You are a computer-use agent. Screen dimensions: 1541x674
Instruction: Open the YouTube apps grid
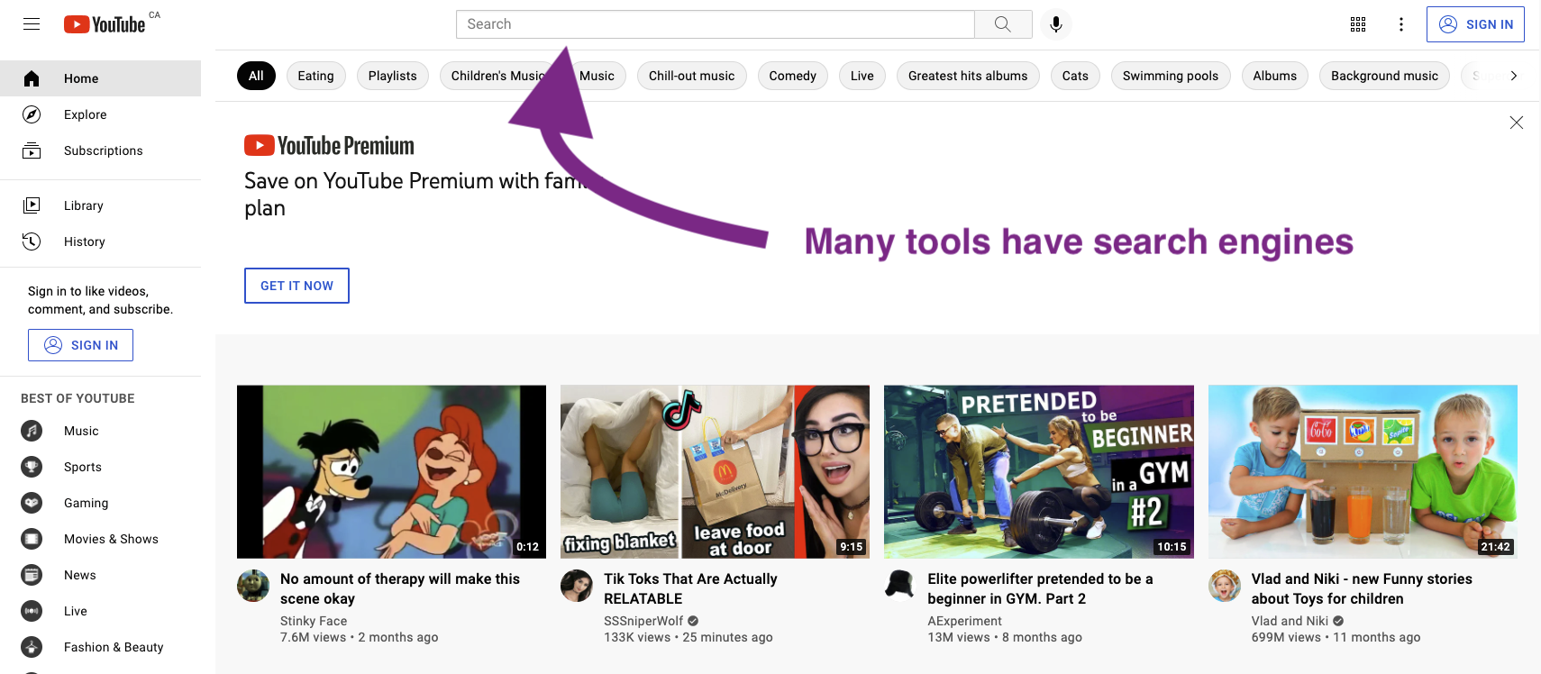(x=1358, y=24)
